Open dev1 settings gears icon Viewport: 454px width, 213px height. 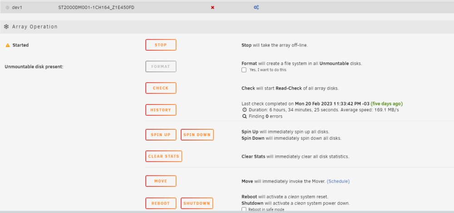(256, 8)
